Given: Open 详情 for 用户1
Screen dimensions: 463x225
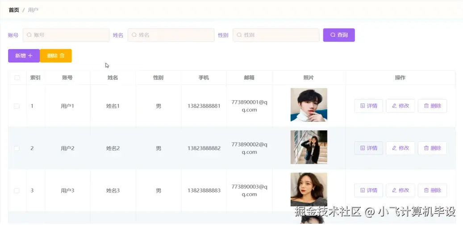Looking at the screenshot, I should click(x=368, y=106).
